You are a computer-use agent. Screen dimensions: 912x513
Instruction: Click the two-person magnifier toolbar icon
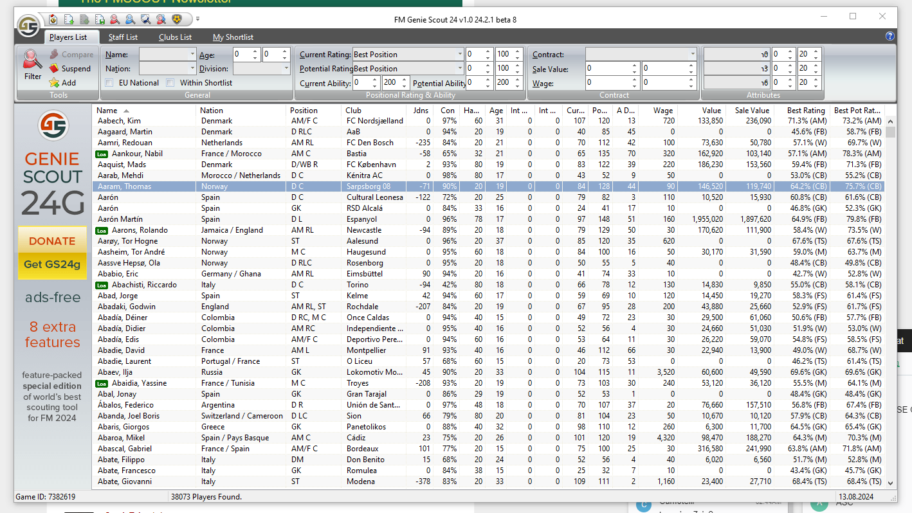(x=161, y=19)
